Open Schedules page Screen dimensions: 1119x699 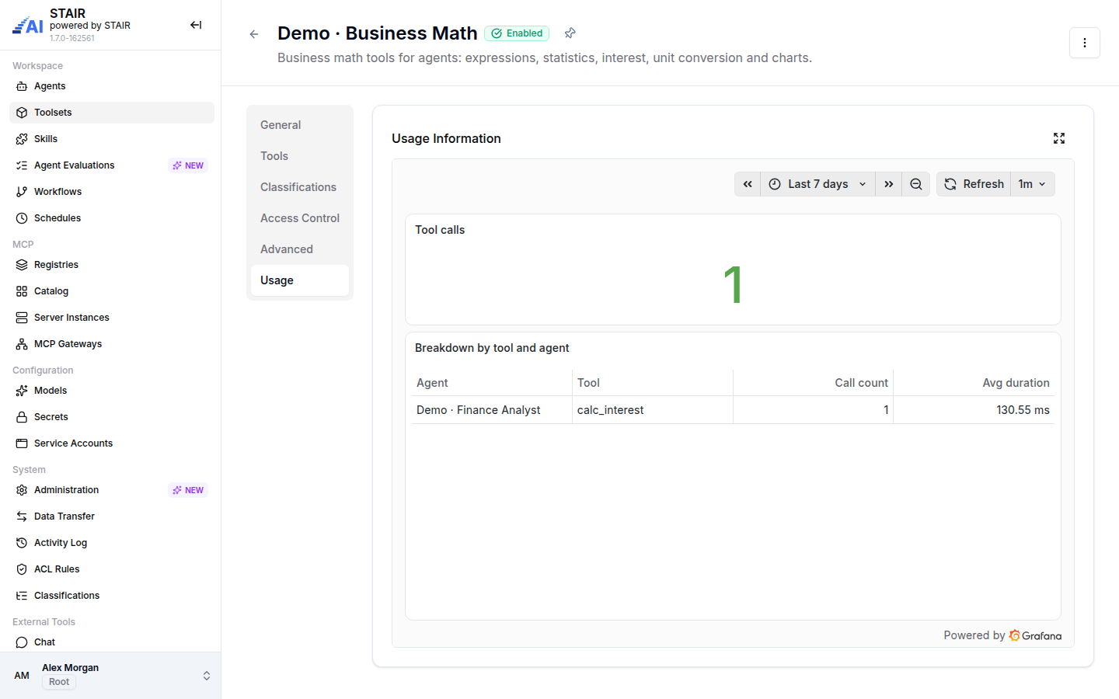point(112,218)
